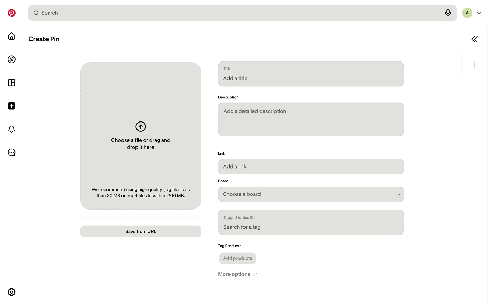Focus the Search for a tag field

(x=311, y=227)
